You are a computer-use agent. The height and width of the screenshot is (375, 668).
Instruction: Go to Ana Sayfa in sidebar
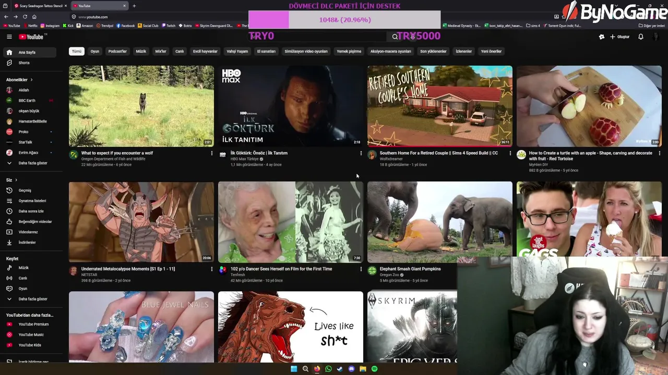(x=29, y=52)
